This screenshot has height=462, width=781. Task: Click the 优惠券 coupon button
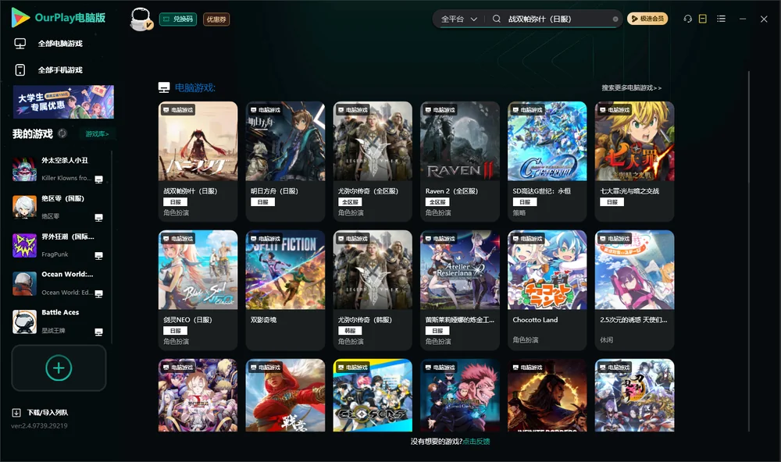pyautogui.click(x=216, y=20)
